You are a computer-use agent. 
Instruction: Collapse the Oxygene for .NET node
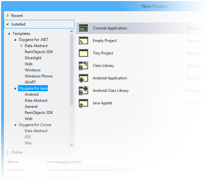(x=15, y=40)
